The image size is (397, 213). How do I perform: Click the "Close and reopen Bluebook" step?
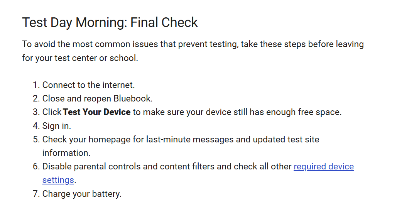tap(97, 98)
